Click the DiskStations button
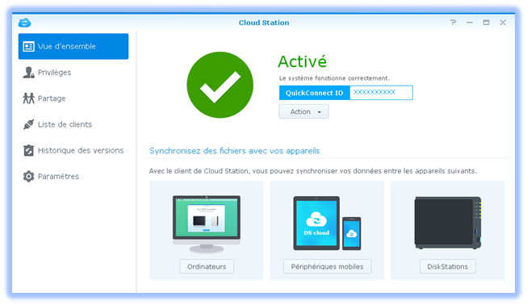Screen dimensions: 527x305 pyautogui.click(x=447, y=266)
